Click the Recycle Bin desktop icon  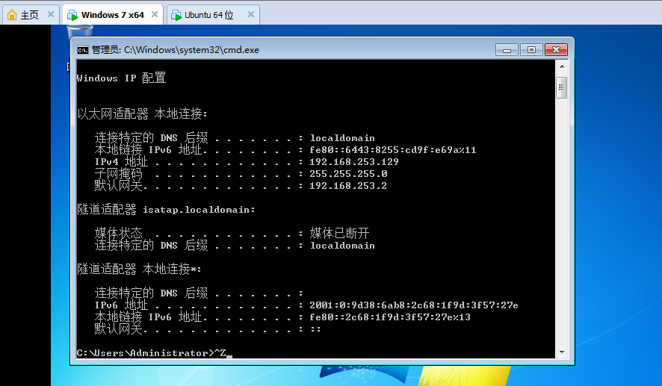pos(80,31)
